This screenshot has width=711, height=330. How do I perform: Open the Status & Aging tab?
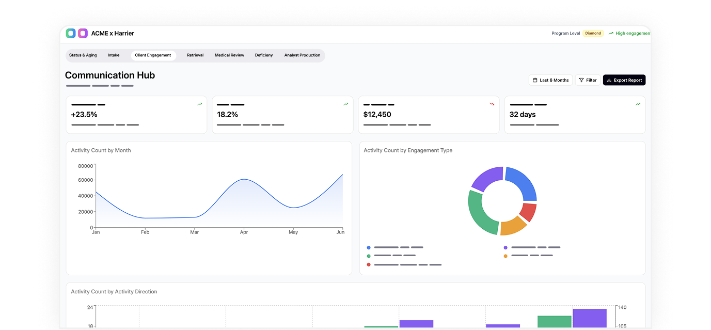[83, 55]
